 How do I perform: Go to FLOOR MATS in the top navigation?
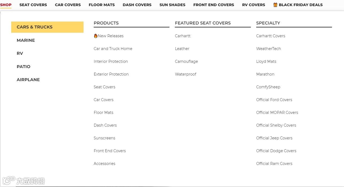[x=102, y=5]
